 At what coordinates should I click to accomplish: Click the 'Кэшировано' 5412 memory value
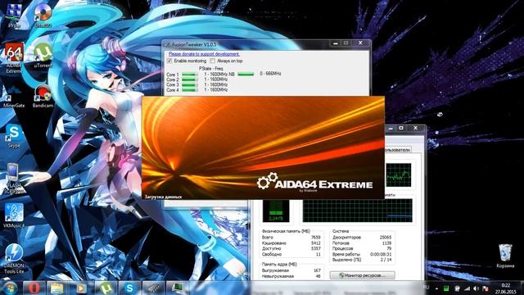315,243
